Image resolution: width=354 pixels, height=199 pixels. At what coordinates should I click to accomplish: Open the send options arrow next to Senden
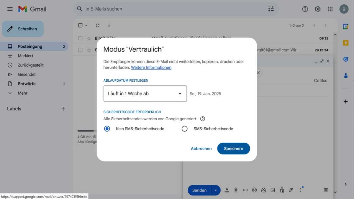tap(216, 190)
